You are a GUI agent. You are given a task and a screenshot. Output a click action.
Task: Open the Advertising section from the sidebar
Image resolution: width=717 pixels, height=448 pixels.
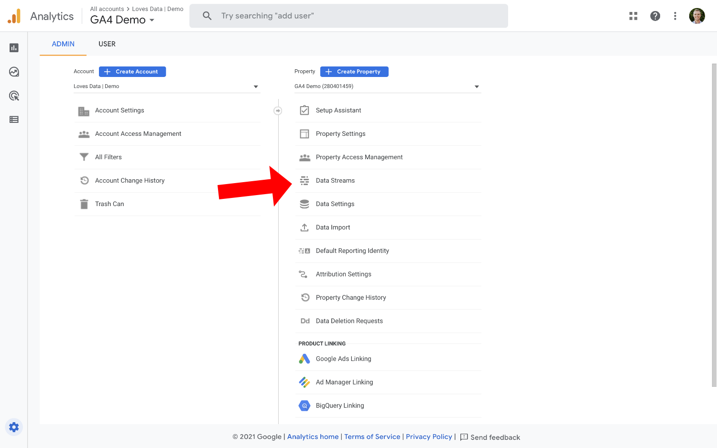(13, 96)
